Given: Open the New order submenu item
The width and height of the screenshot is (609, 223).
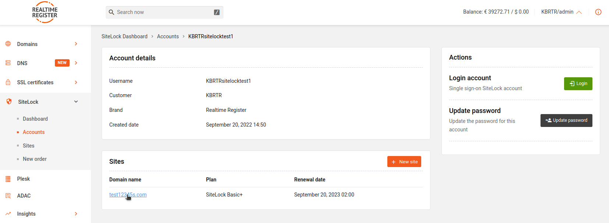Looking at the screenshot, I should 35,159.
